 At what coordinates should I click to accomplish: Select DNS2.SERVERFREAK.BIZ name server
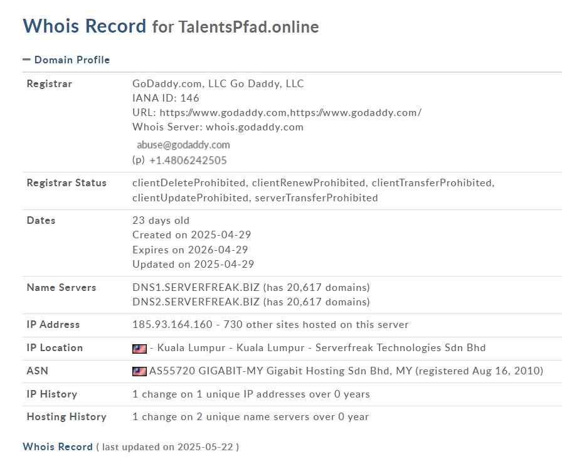[x=196, y=302]
